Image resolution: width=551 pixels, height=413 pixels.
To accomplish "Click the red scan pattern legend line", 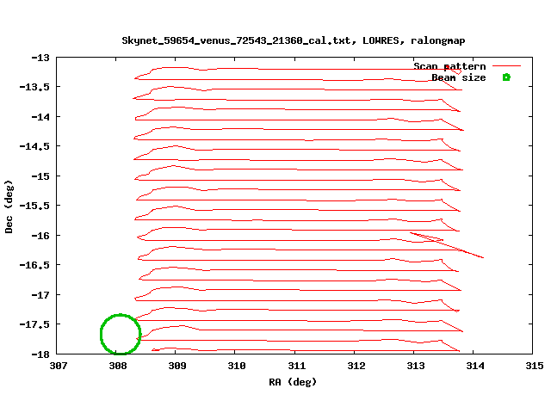I will pyautogui.click(x=506, y=65).
